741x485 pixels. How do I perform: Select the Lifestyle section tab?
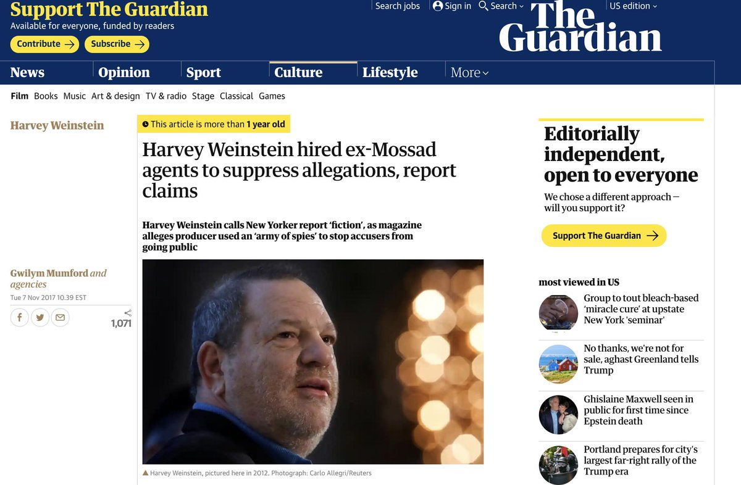pos(390,72)
